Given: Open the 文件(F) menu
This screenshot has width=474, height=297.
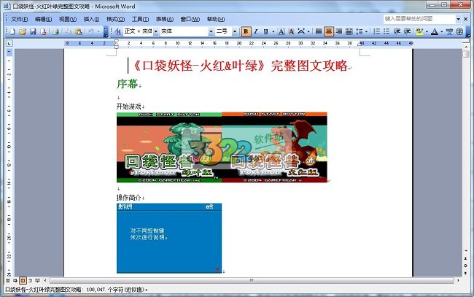Looking at the screenshot, I should (20, 19).
